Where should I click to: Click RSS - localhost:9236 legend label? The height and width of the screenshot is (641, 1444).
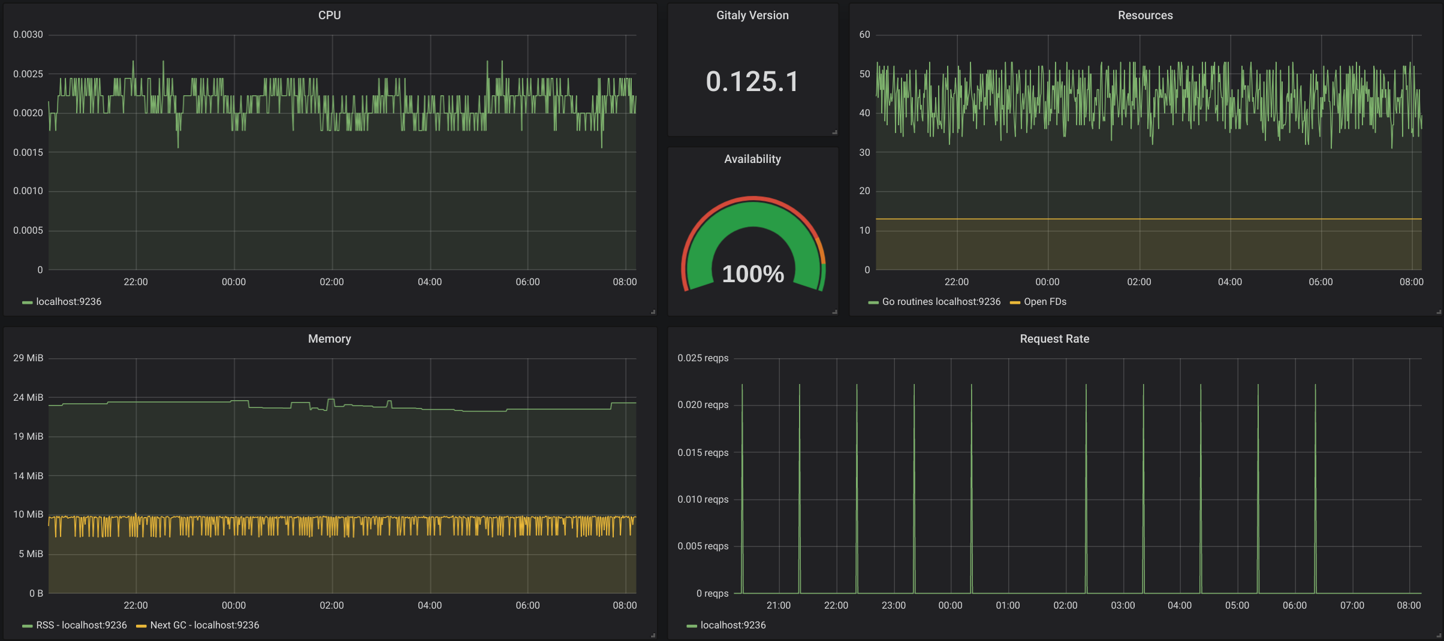(x=82, y=625)
